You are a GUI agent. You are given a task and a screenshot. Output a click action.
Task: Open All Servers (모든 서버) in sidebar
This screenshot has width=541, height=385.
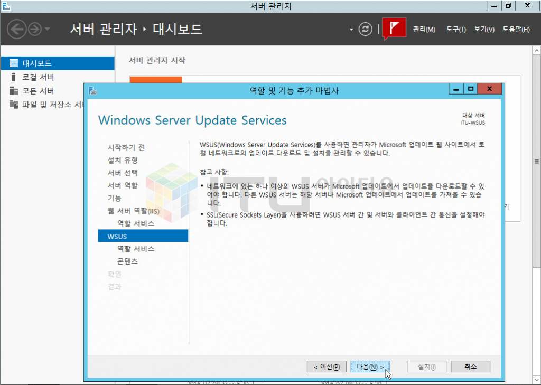click(38, 91)
